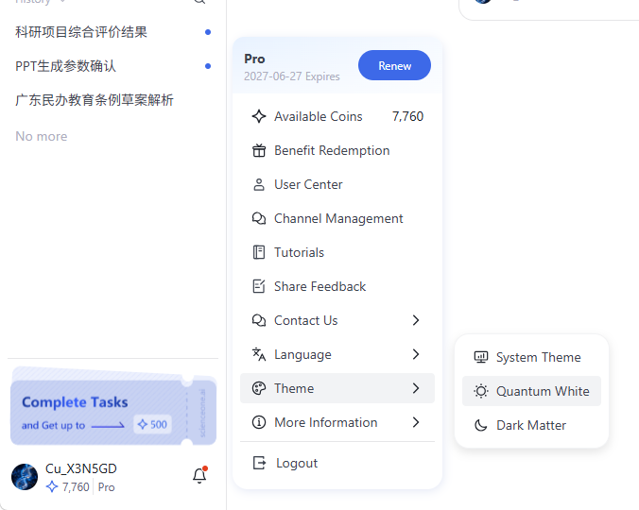This screenshot has width=639, height=510.
Task: Click the System Theme monitor icon
Action: (481, 357)
